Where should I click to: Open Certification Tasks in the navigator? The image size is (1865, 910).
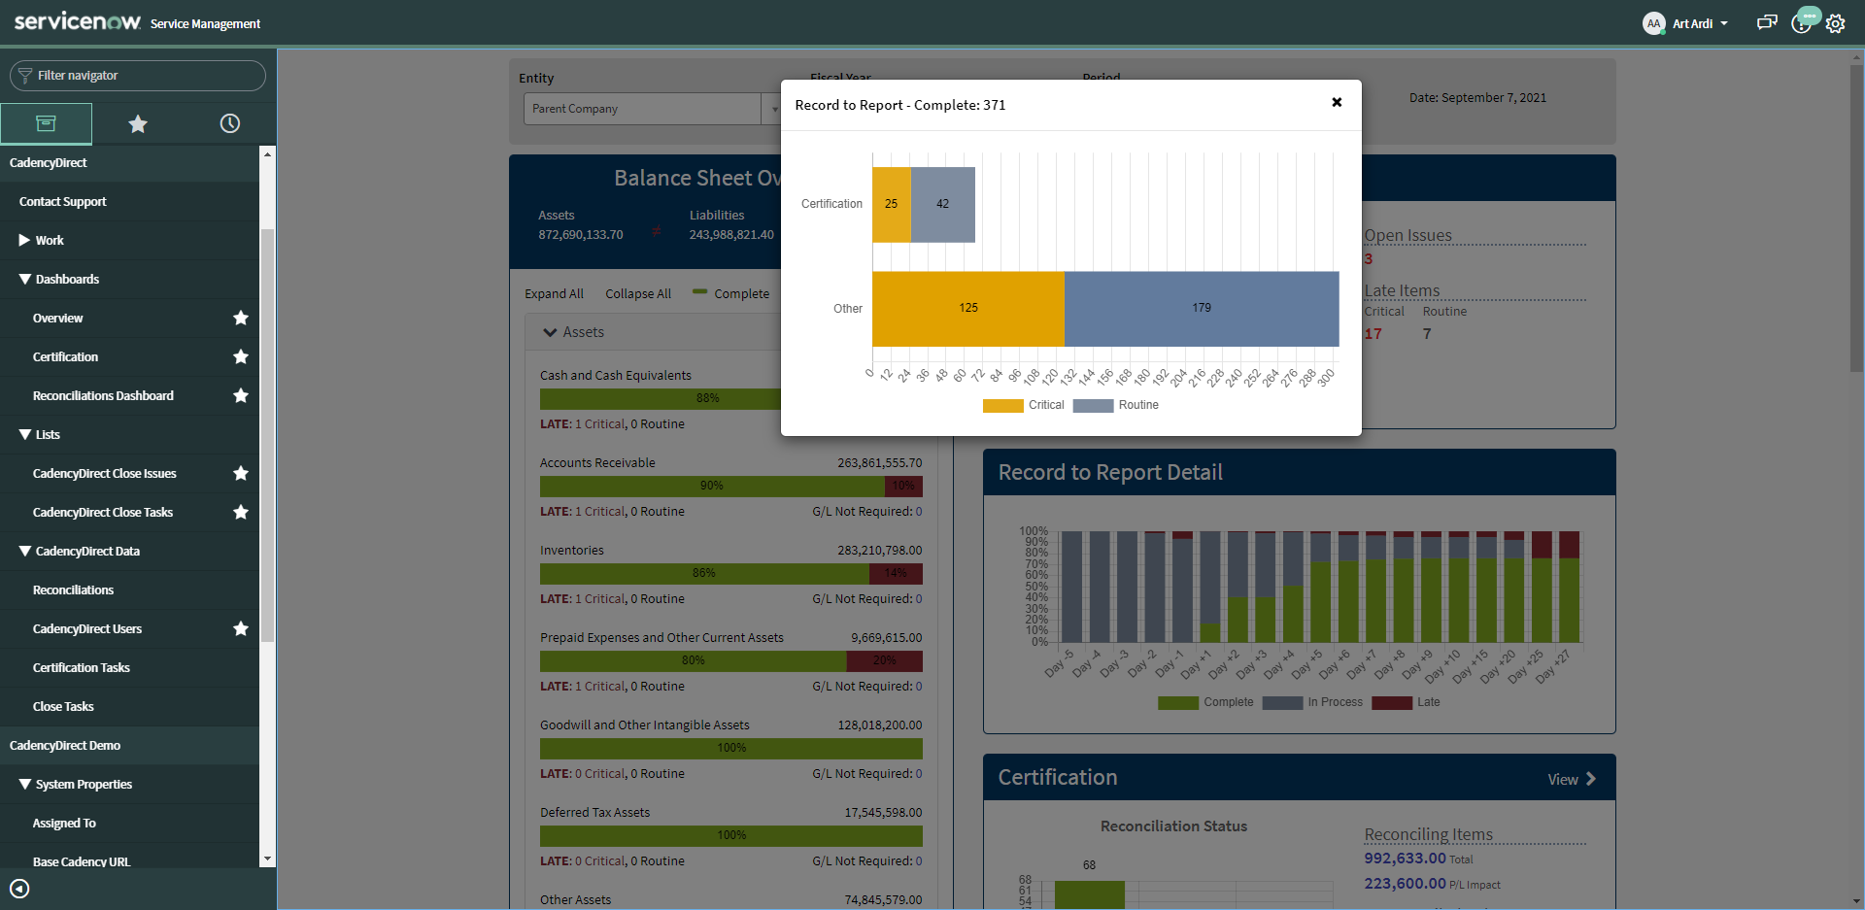pos(81,667)
